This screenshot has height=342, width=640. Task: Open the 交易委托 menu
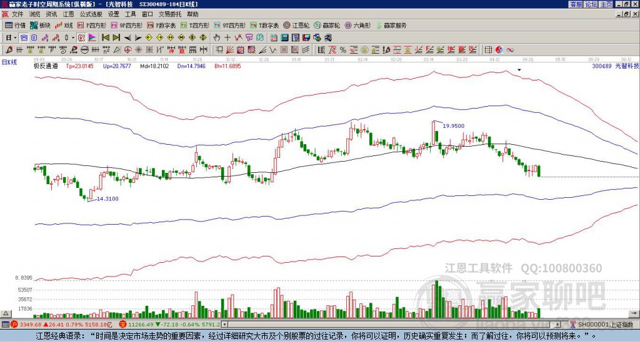point(170,14)
